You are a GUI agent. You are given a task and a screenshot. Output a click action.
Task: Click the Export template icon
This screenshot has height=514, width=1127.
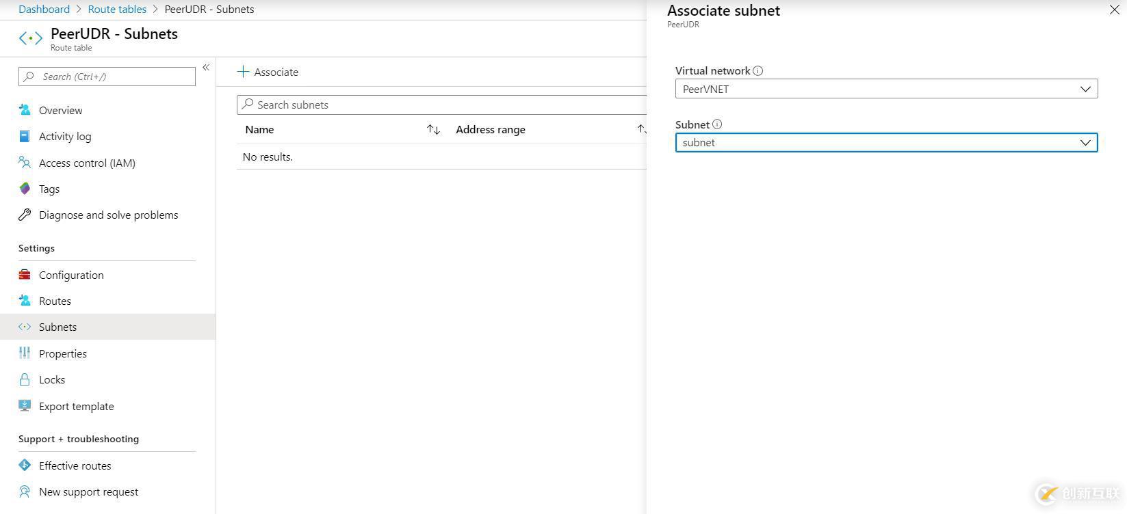pos(25,406)
